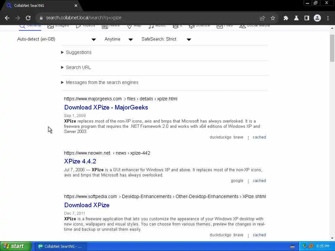Open the Softpedia Download XPize link
Viewport: 335px width, 251px height.
point(87,205)
